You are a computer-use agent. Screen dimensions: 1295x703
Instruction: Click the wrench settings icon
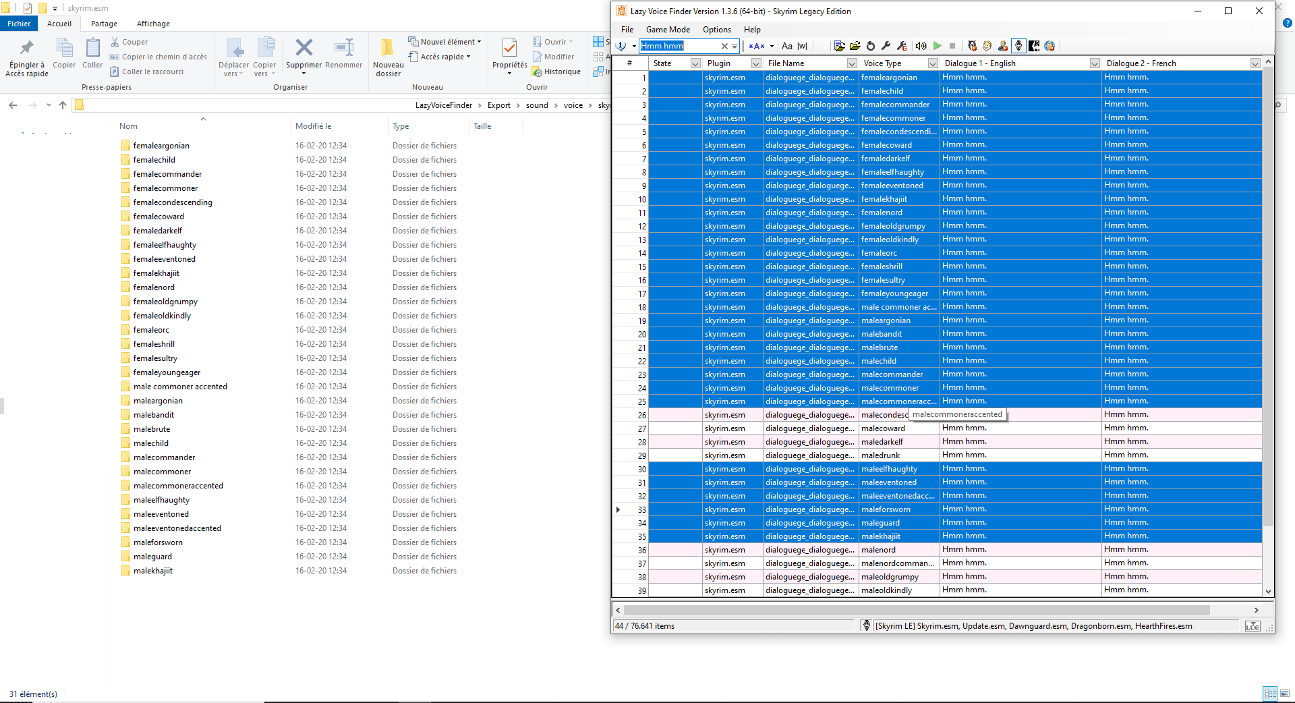[x=886, y=46]
